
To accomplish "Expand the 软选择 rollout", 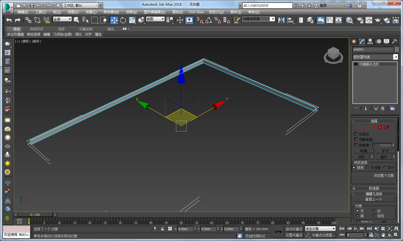I will [x=374, y=188].
